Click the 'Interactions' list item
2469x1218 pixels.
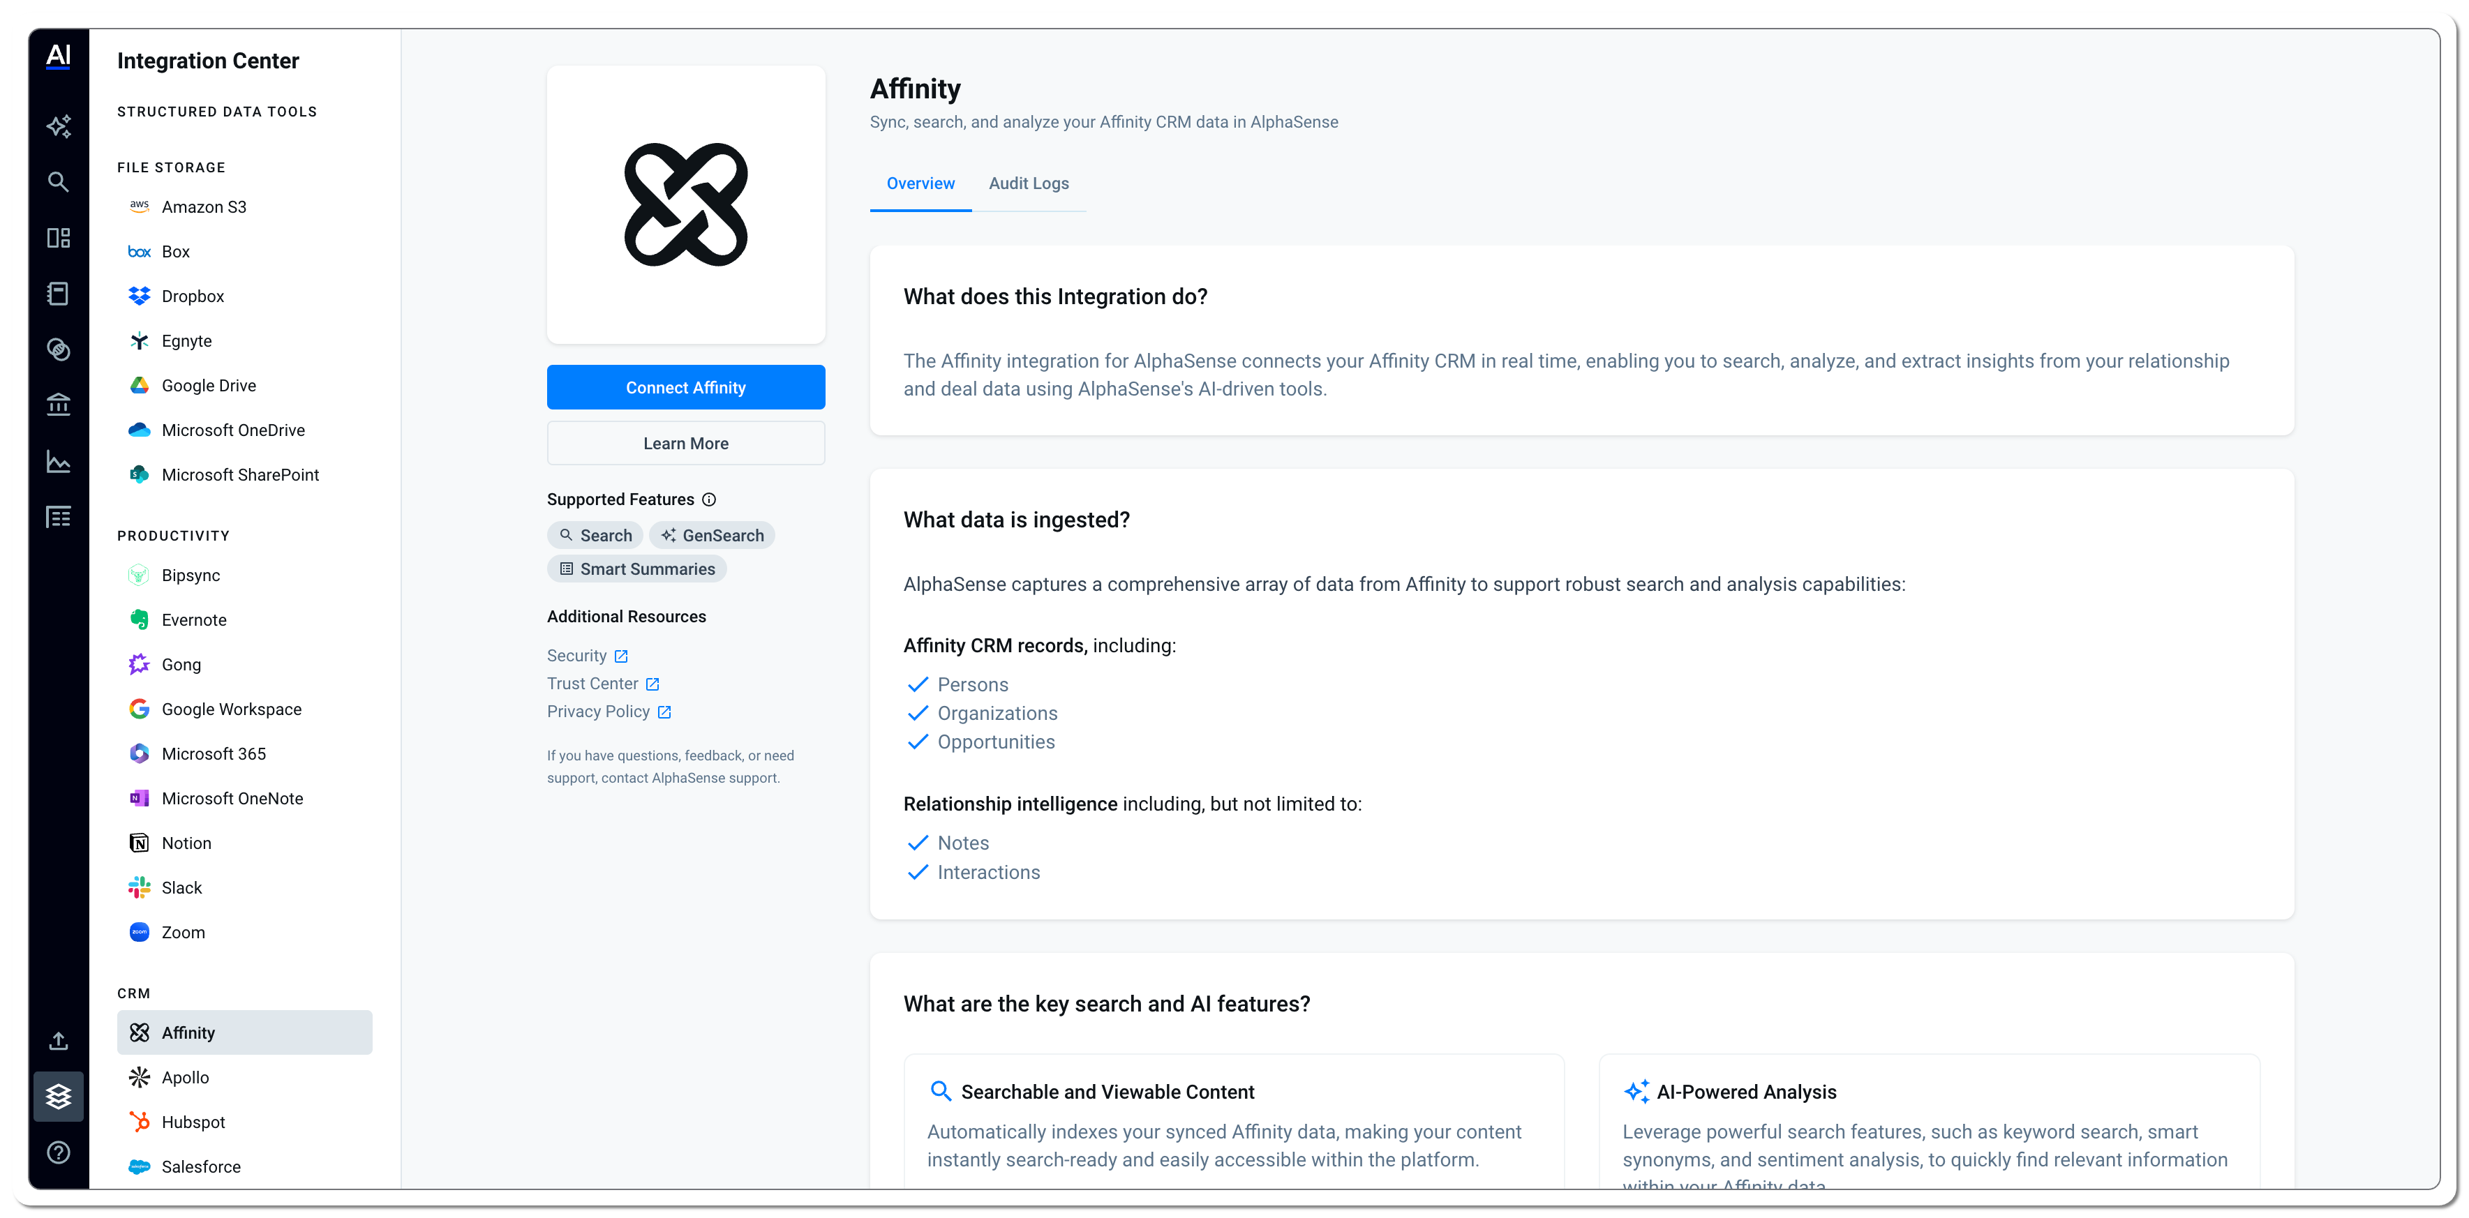tap(988, 872)
